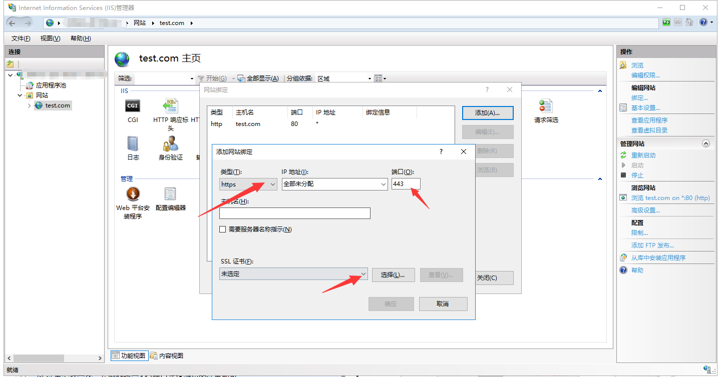The image size is (721, 377).
Task: Click the refresh icon in the address bar
Action: [x=666, y=22]
